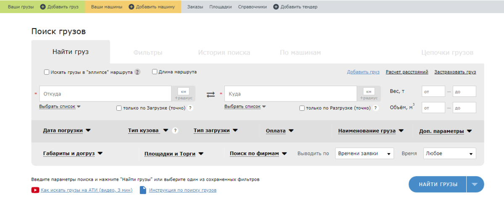
Task: Open help icon for только по Разгрузке
Action: coord(375,108)
